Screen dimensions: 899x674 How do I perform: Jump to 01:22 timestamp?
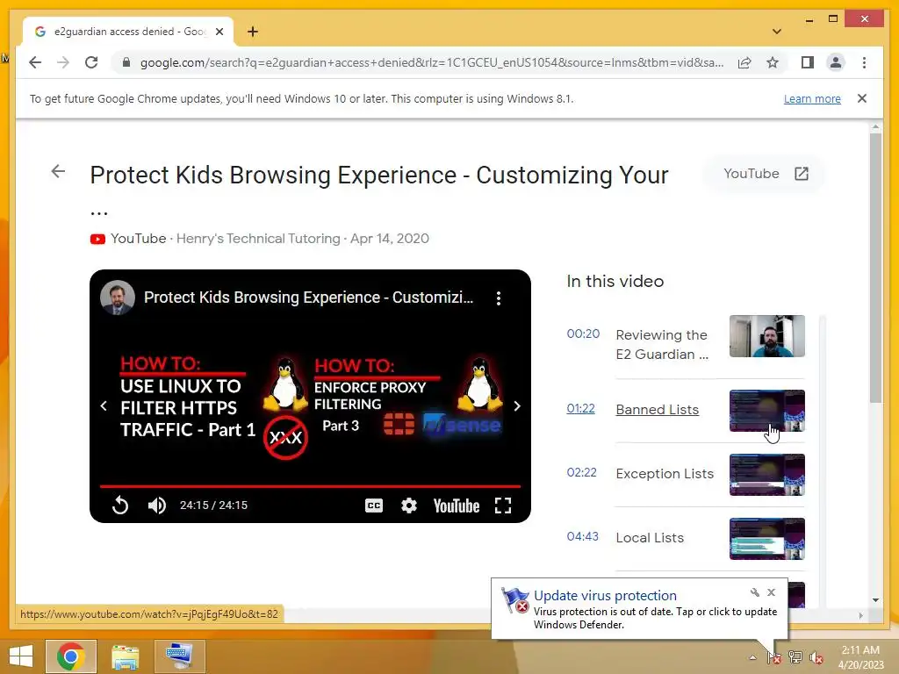coord(581,409)
